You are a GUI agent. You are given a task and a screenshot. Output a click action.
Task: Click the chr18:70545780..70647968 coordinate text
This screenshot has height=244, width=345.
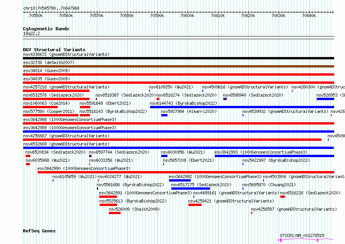tap(51, 9)
